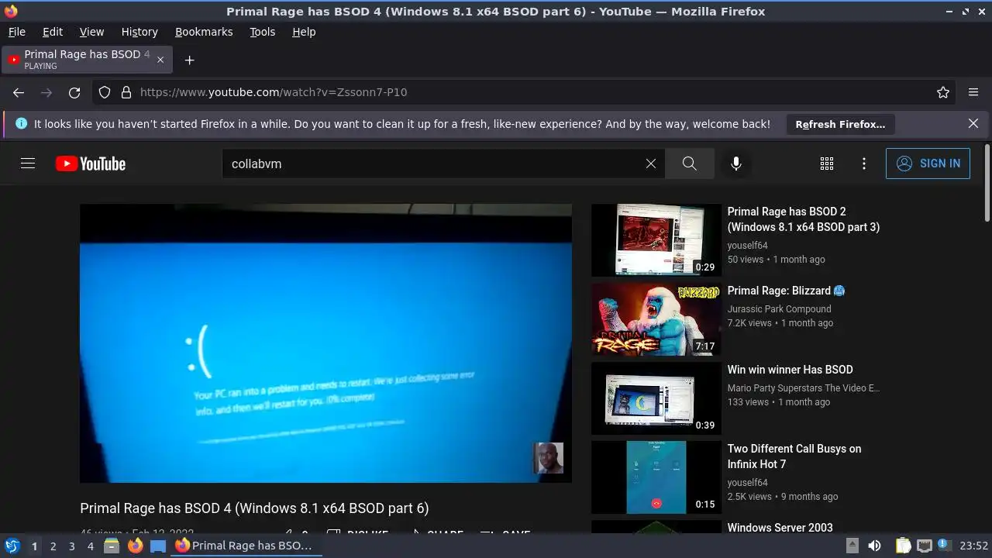Clear the collabvm search text
The width and height of the screenshot is (992, 558).
coord(651,164)
